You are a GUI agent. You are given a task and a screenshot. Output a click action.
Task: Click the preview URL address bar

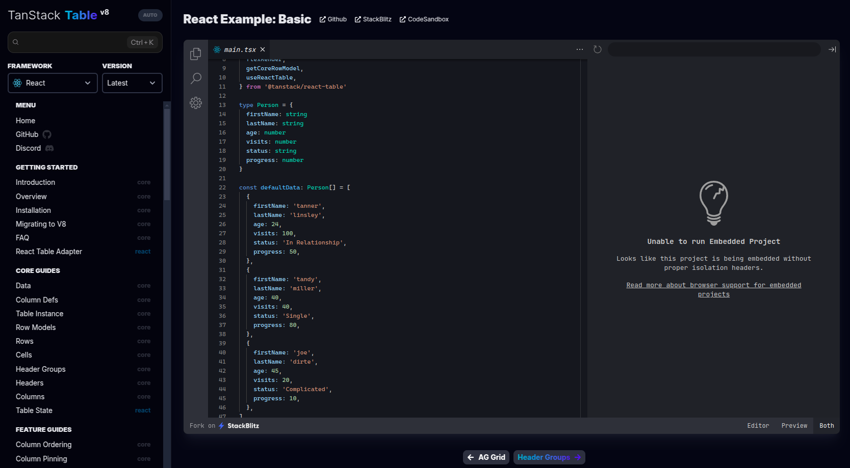click(714, 49)
